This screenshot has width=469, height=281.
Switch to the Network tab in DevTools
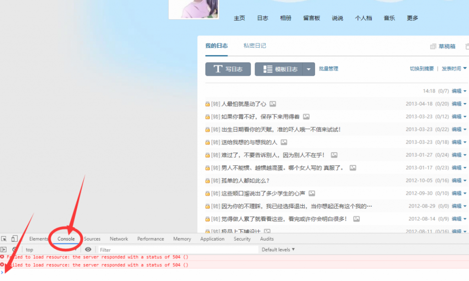(119, 238)
